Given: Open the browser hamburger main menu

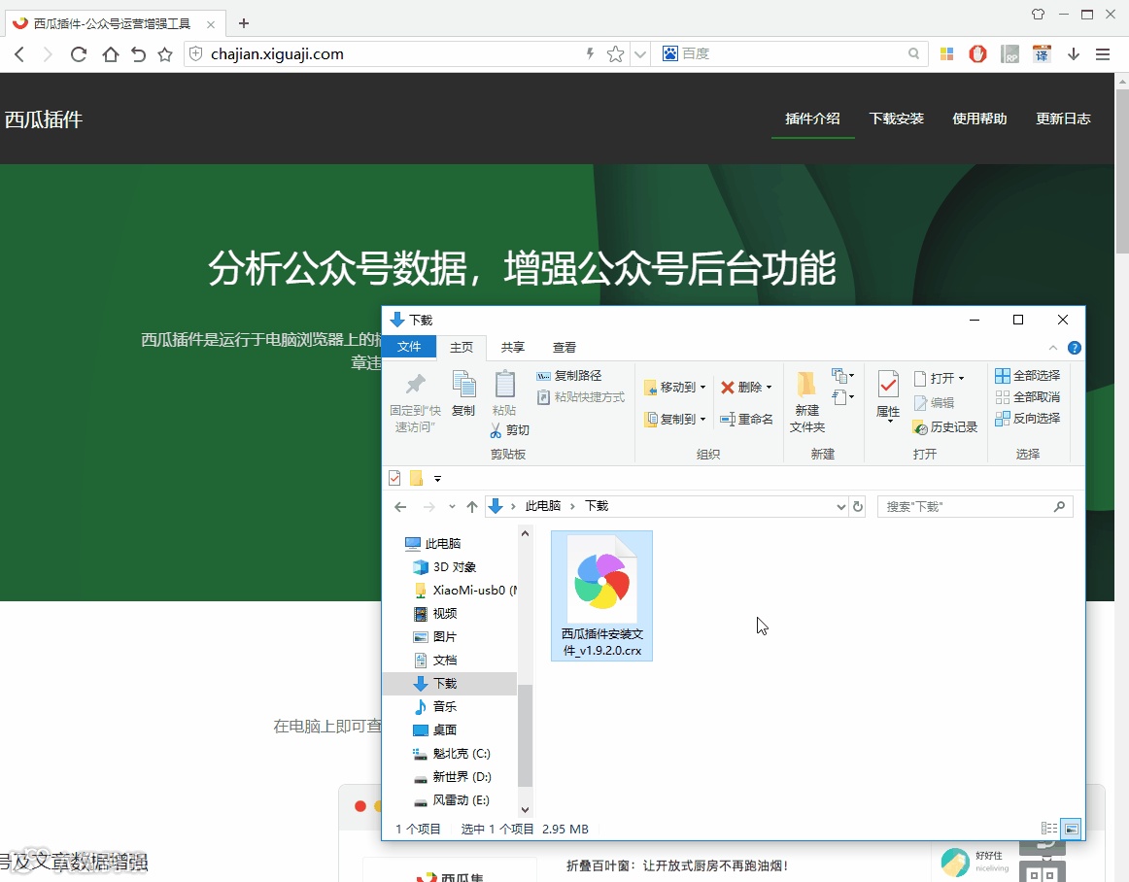Looking at the screenshot, I should click(x=1103, y=54).
